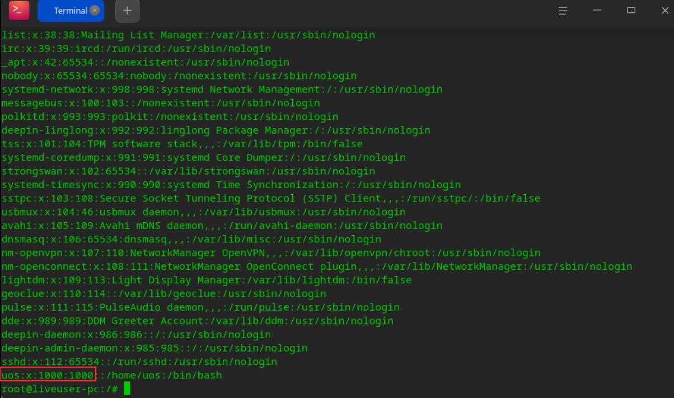Click the sstpc Secure Socket Tunneling line
Image resolution: width=674 pixels, height=398 pixels.
point(270,198)
